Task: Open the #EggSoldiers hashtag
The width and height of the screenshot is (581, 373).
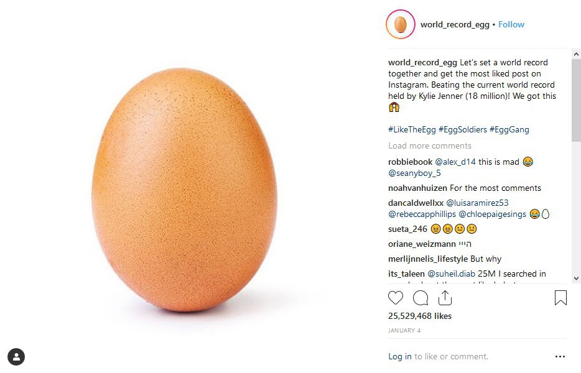Action: click(x=462, y=129)
